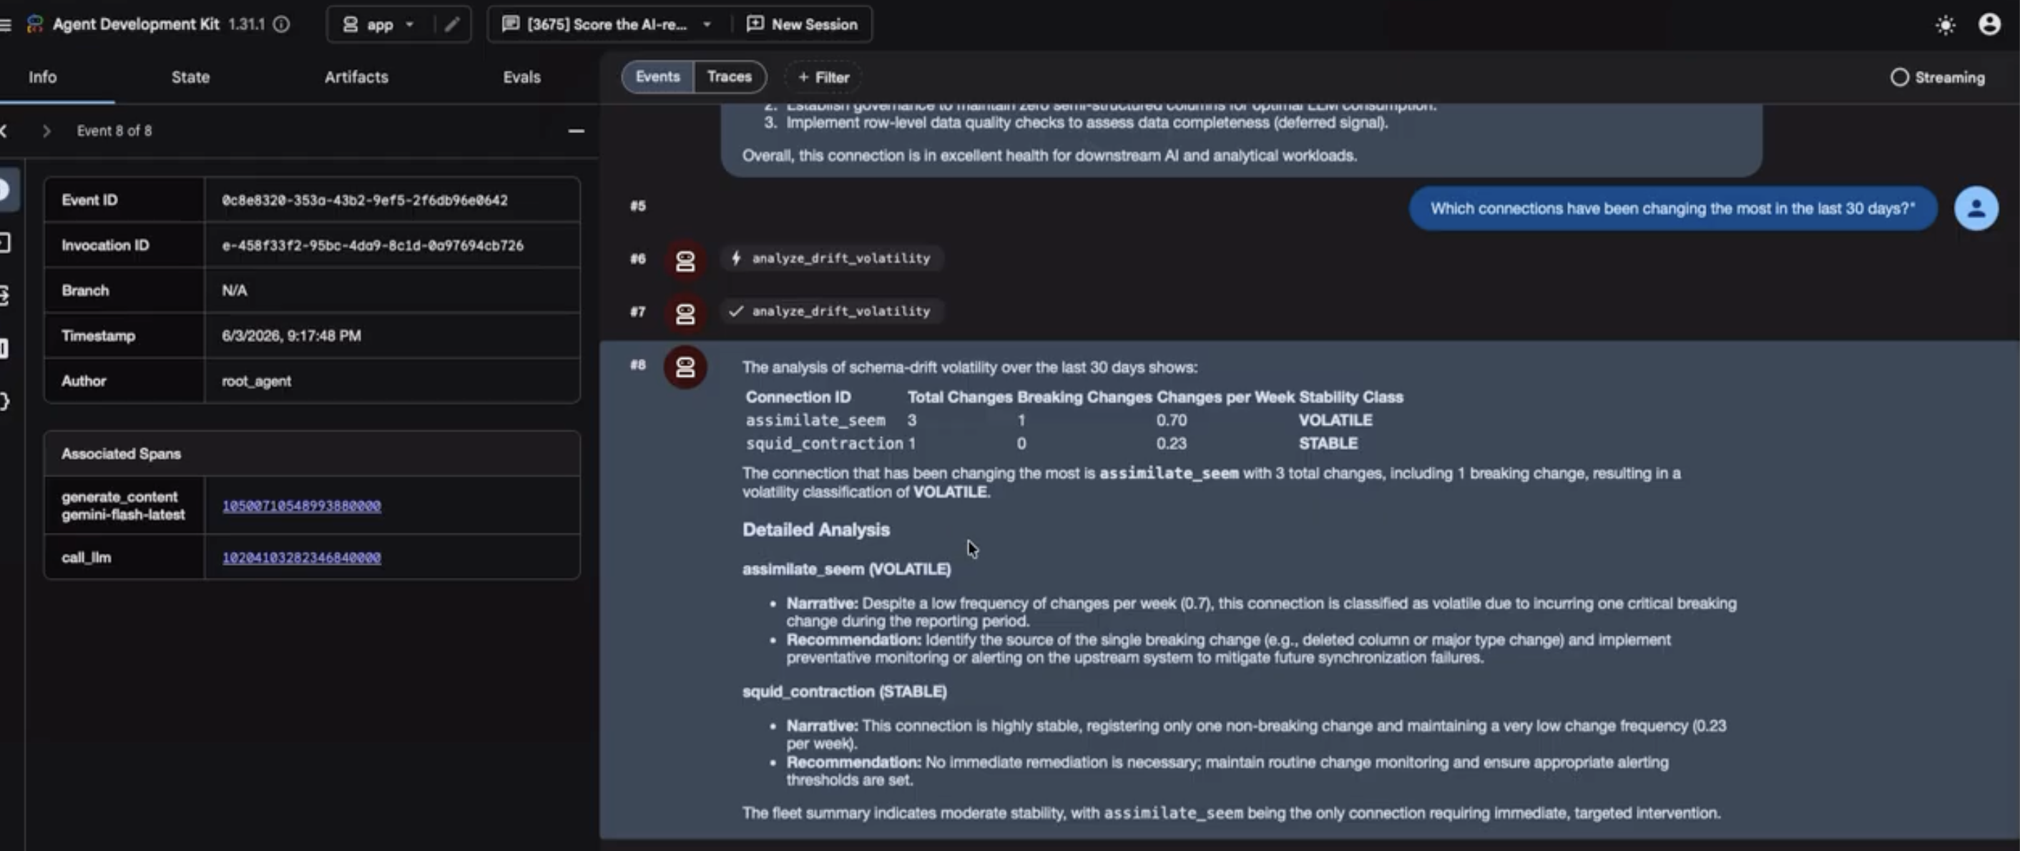
Task: Click the pencil edit icon beside app
Action: click(x=451, y=24)
